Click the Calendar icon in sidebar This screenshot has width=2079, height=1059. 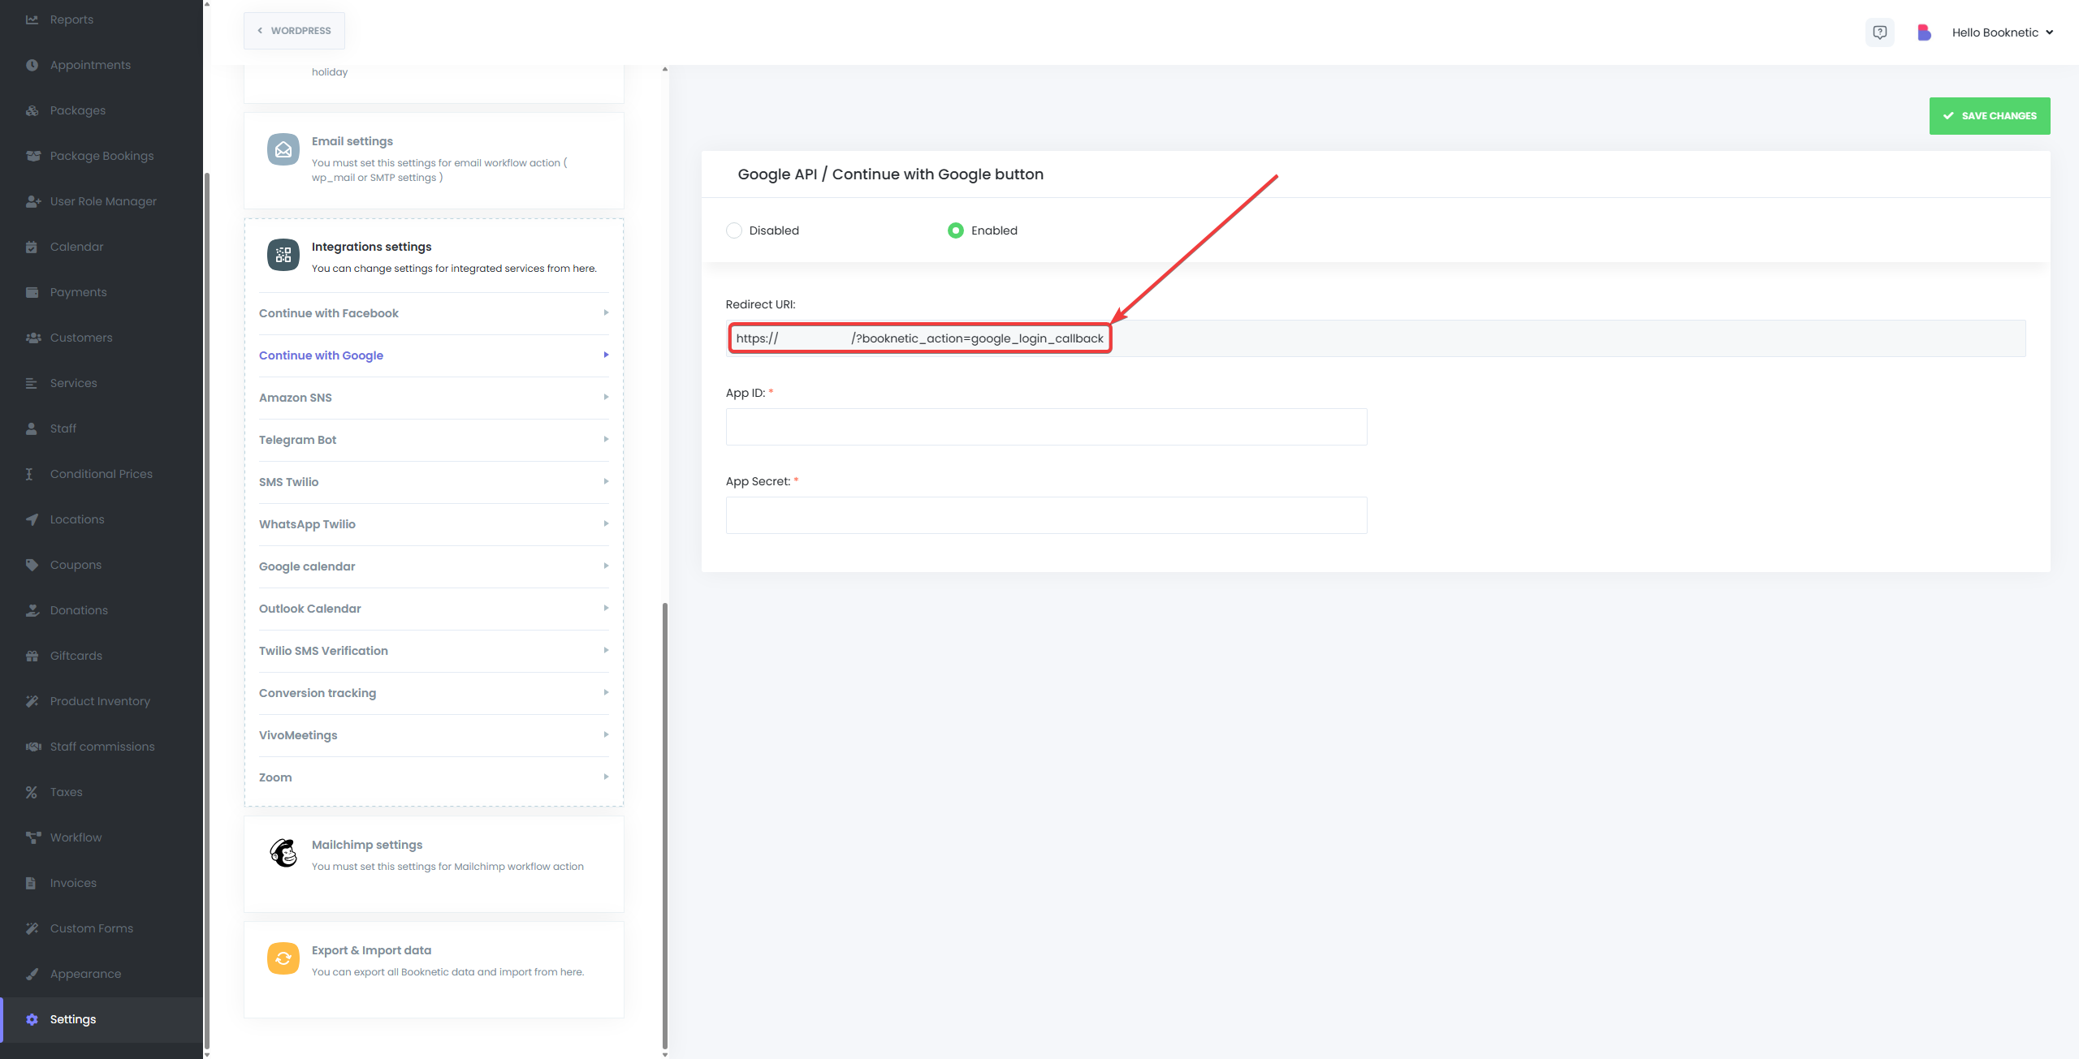point(32,247)
